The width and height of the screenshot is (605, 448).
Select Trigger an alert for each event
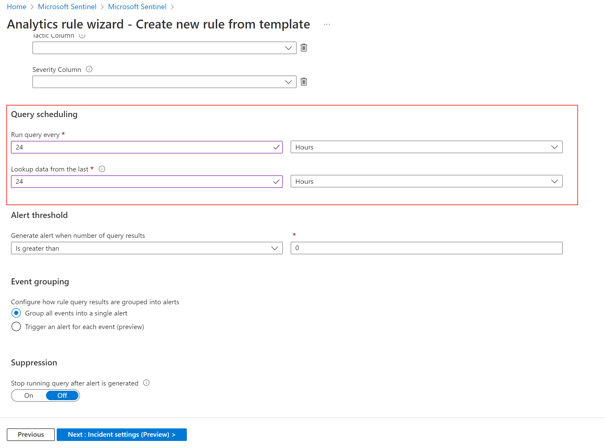(15, 326)
